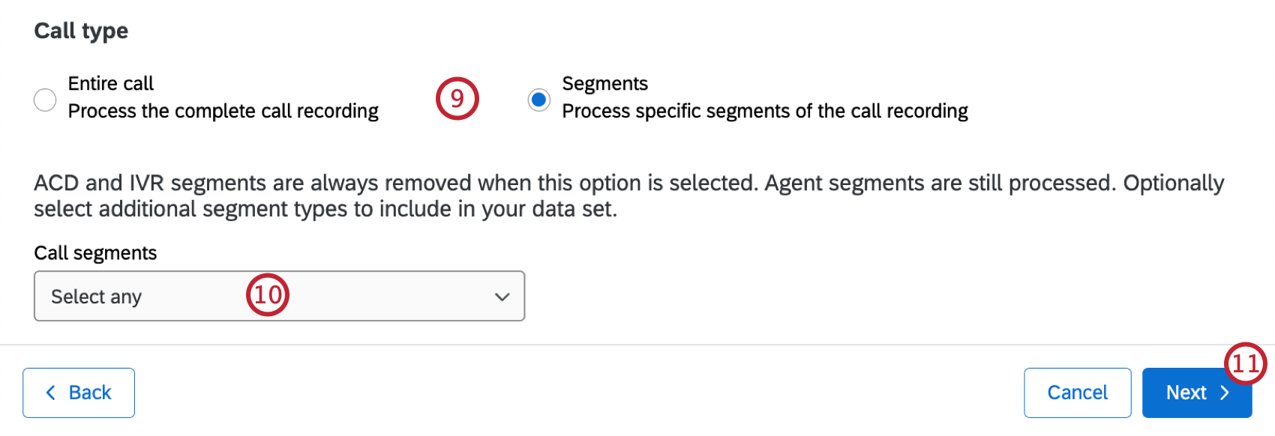Click the red annotation circle labeled 10
The width and height of the screenshot is (1275, 436).
(x=268, y=295)
